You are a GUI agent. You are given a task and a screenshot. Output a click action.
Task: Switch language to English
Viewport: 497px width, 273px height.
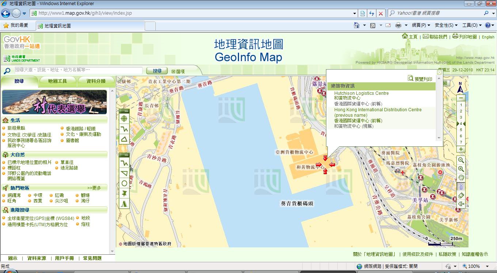pyautogui.click(x=488, y=37)
